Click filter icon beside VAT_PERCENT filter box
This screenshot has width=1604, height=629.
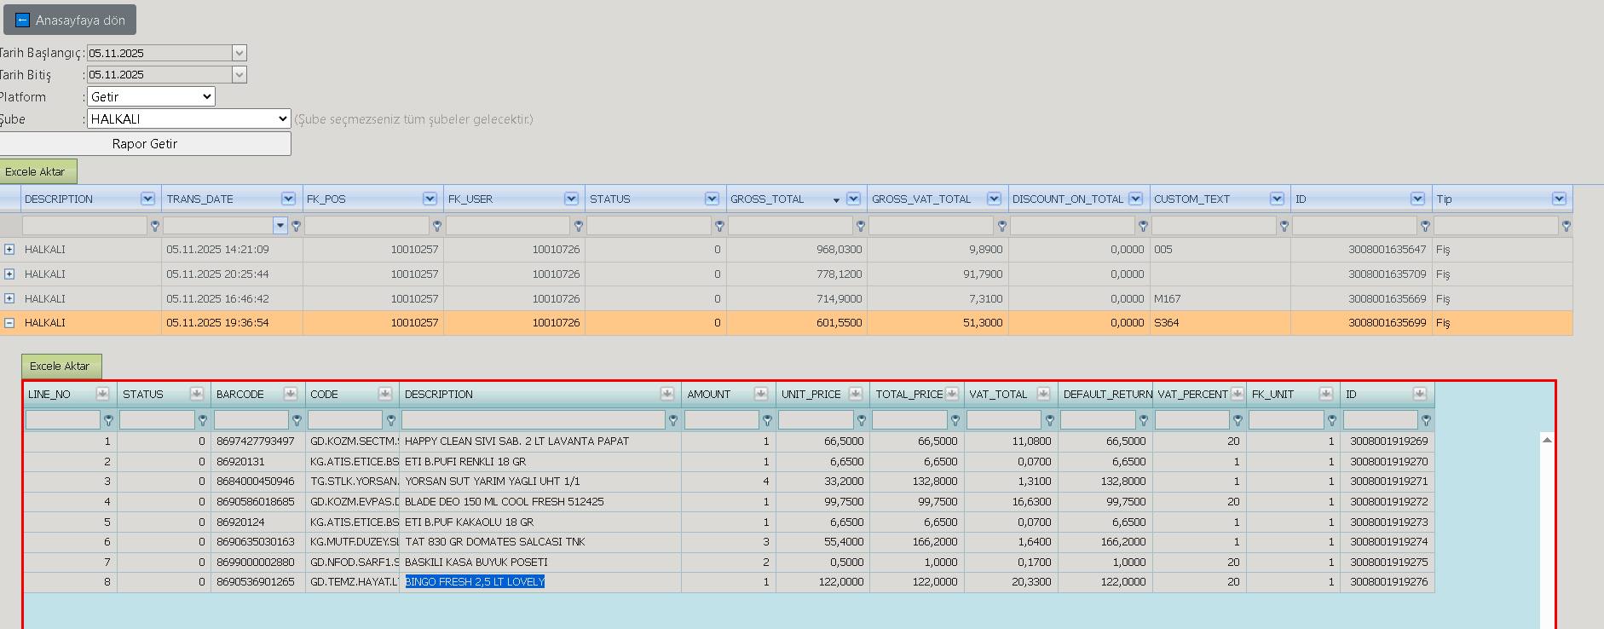(x=1238, y=420)
